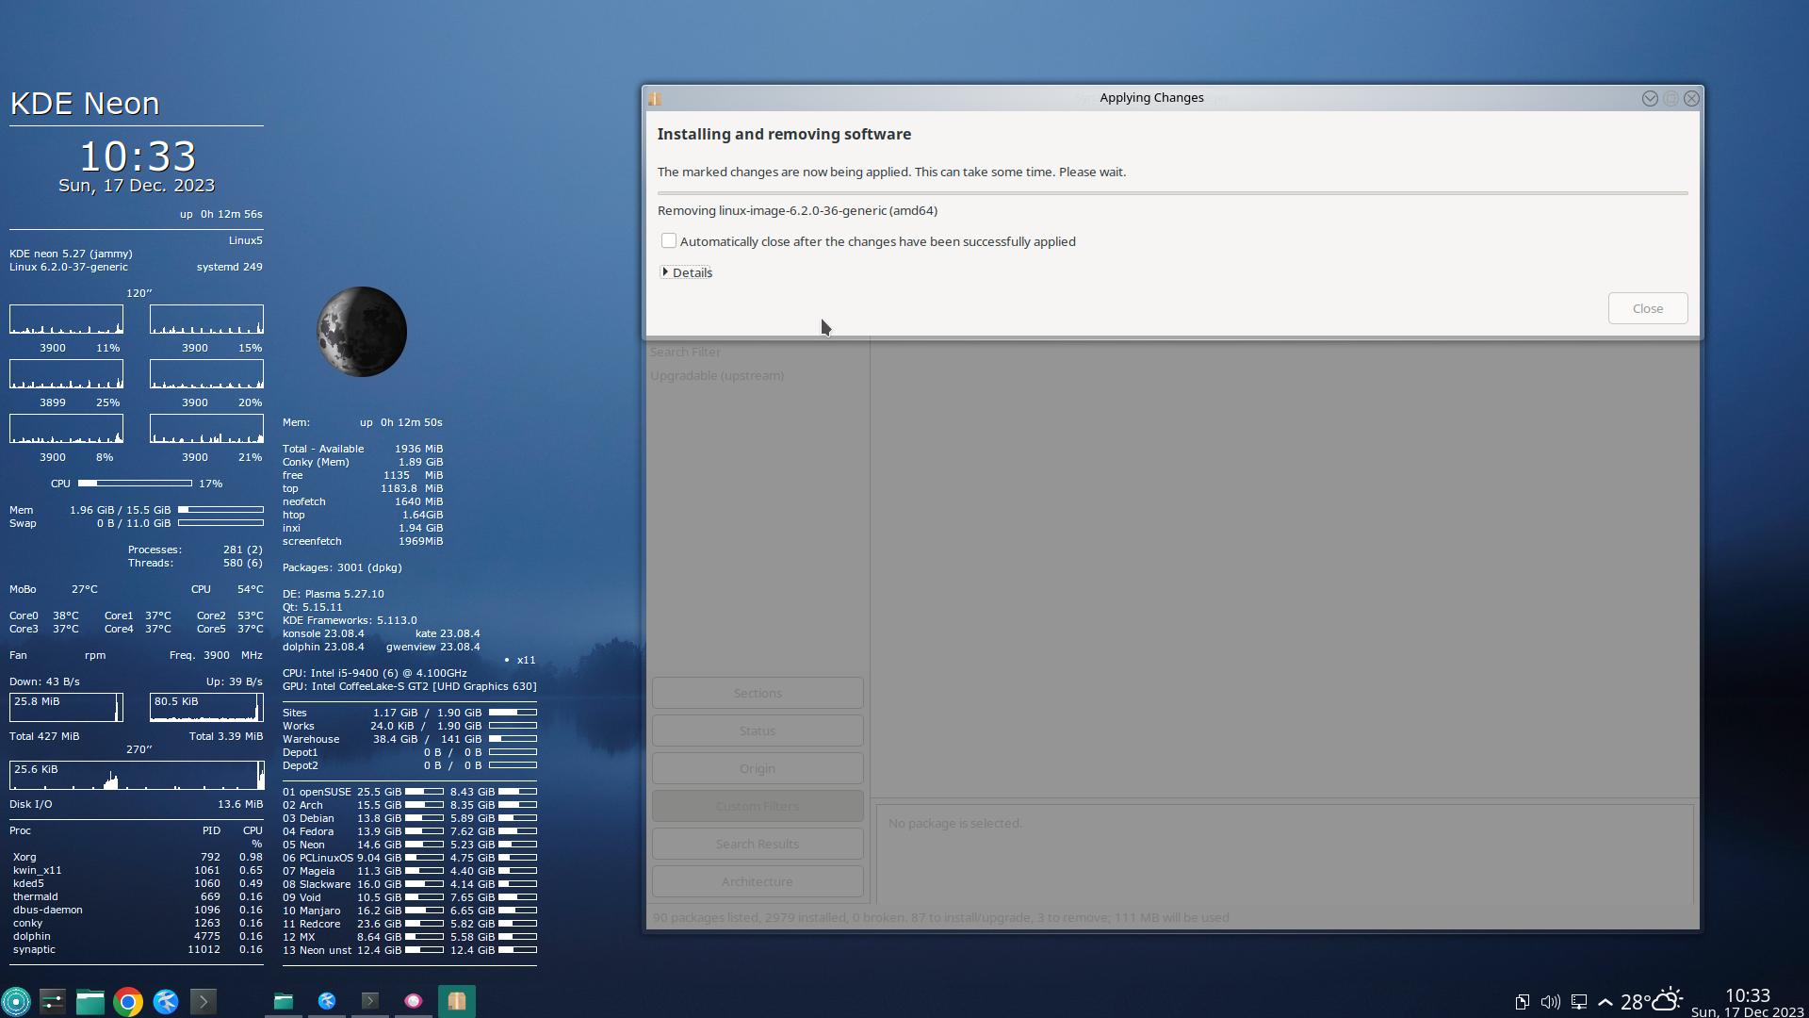Screen dimensions: 1809x1018
Task: Open the weather widget showing 28°
Action: 1651,1001
